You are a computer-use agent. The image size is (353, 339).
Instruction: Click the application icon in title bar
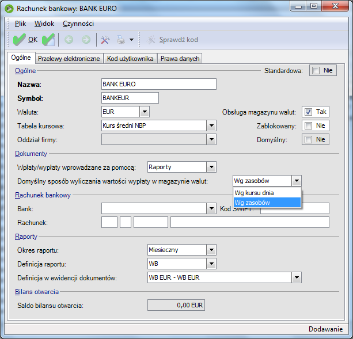tap(9, 9)
